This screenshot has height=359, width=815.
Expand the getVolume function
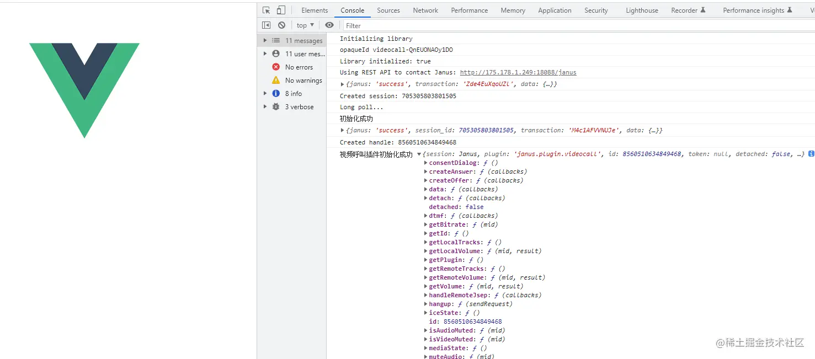[x=425, y=286]
